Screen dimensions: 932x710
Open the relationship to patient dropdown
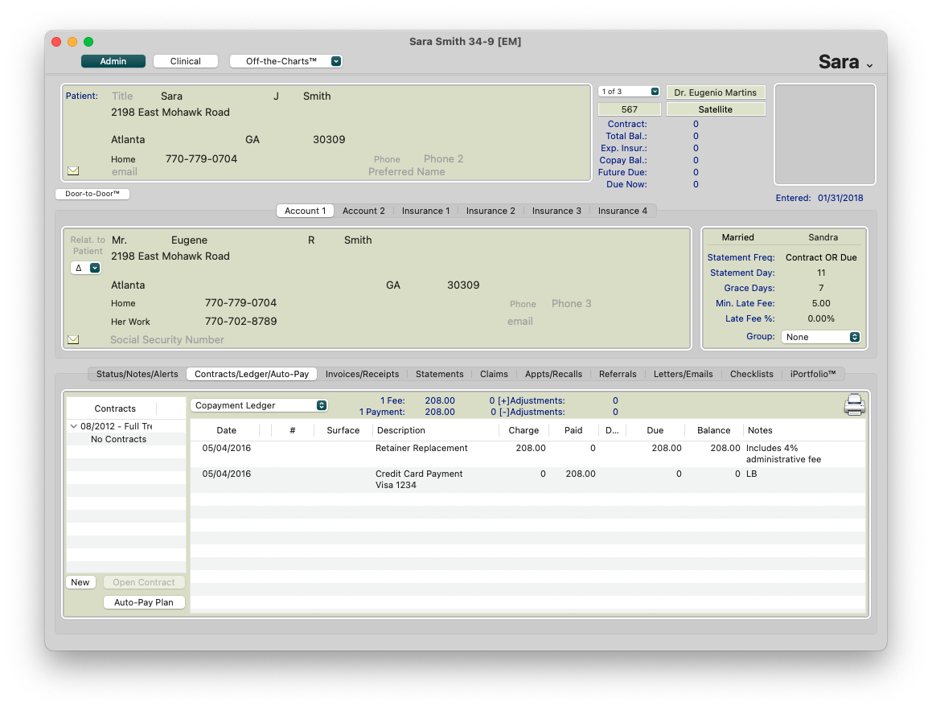[x=84, y=269]
